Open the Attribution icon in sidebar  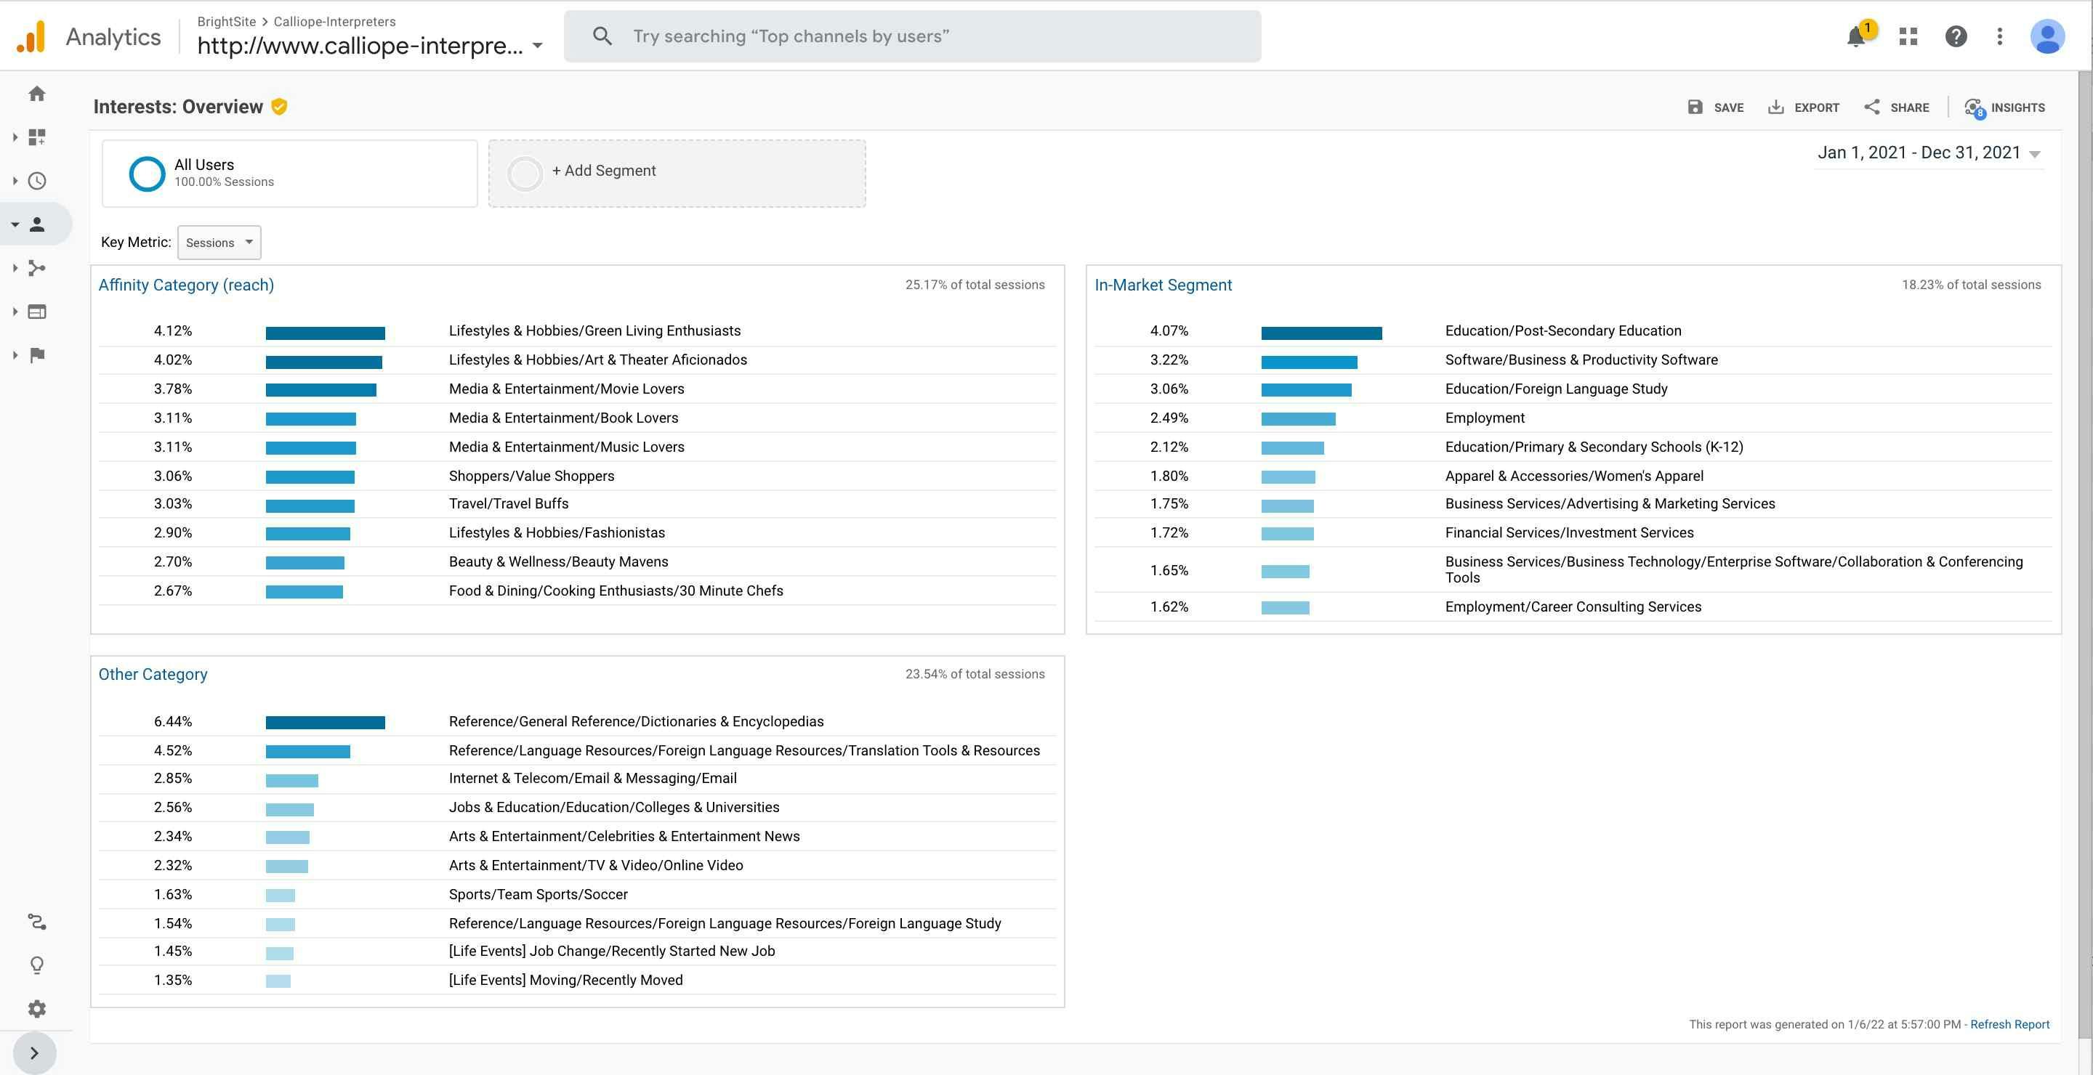coord(36,922)
